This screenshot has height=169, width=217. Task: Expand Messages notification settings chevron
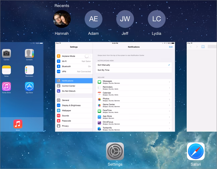click(169, 82)
